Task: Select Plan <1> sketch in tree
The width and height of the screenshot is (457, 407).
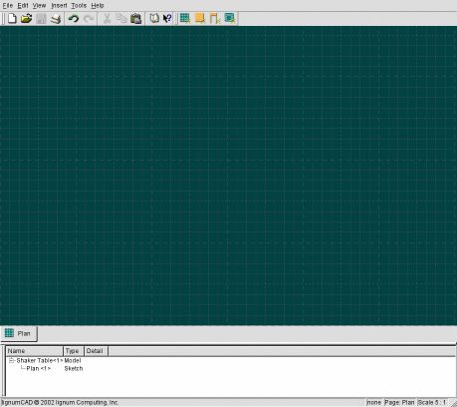Action: [x=39, y=368]
